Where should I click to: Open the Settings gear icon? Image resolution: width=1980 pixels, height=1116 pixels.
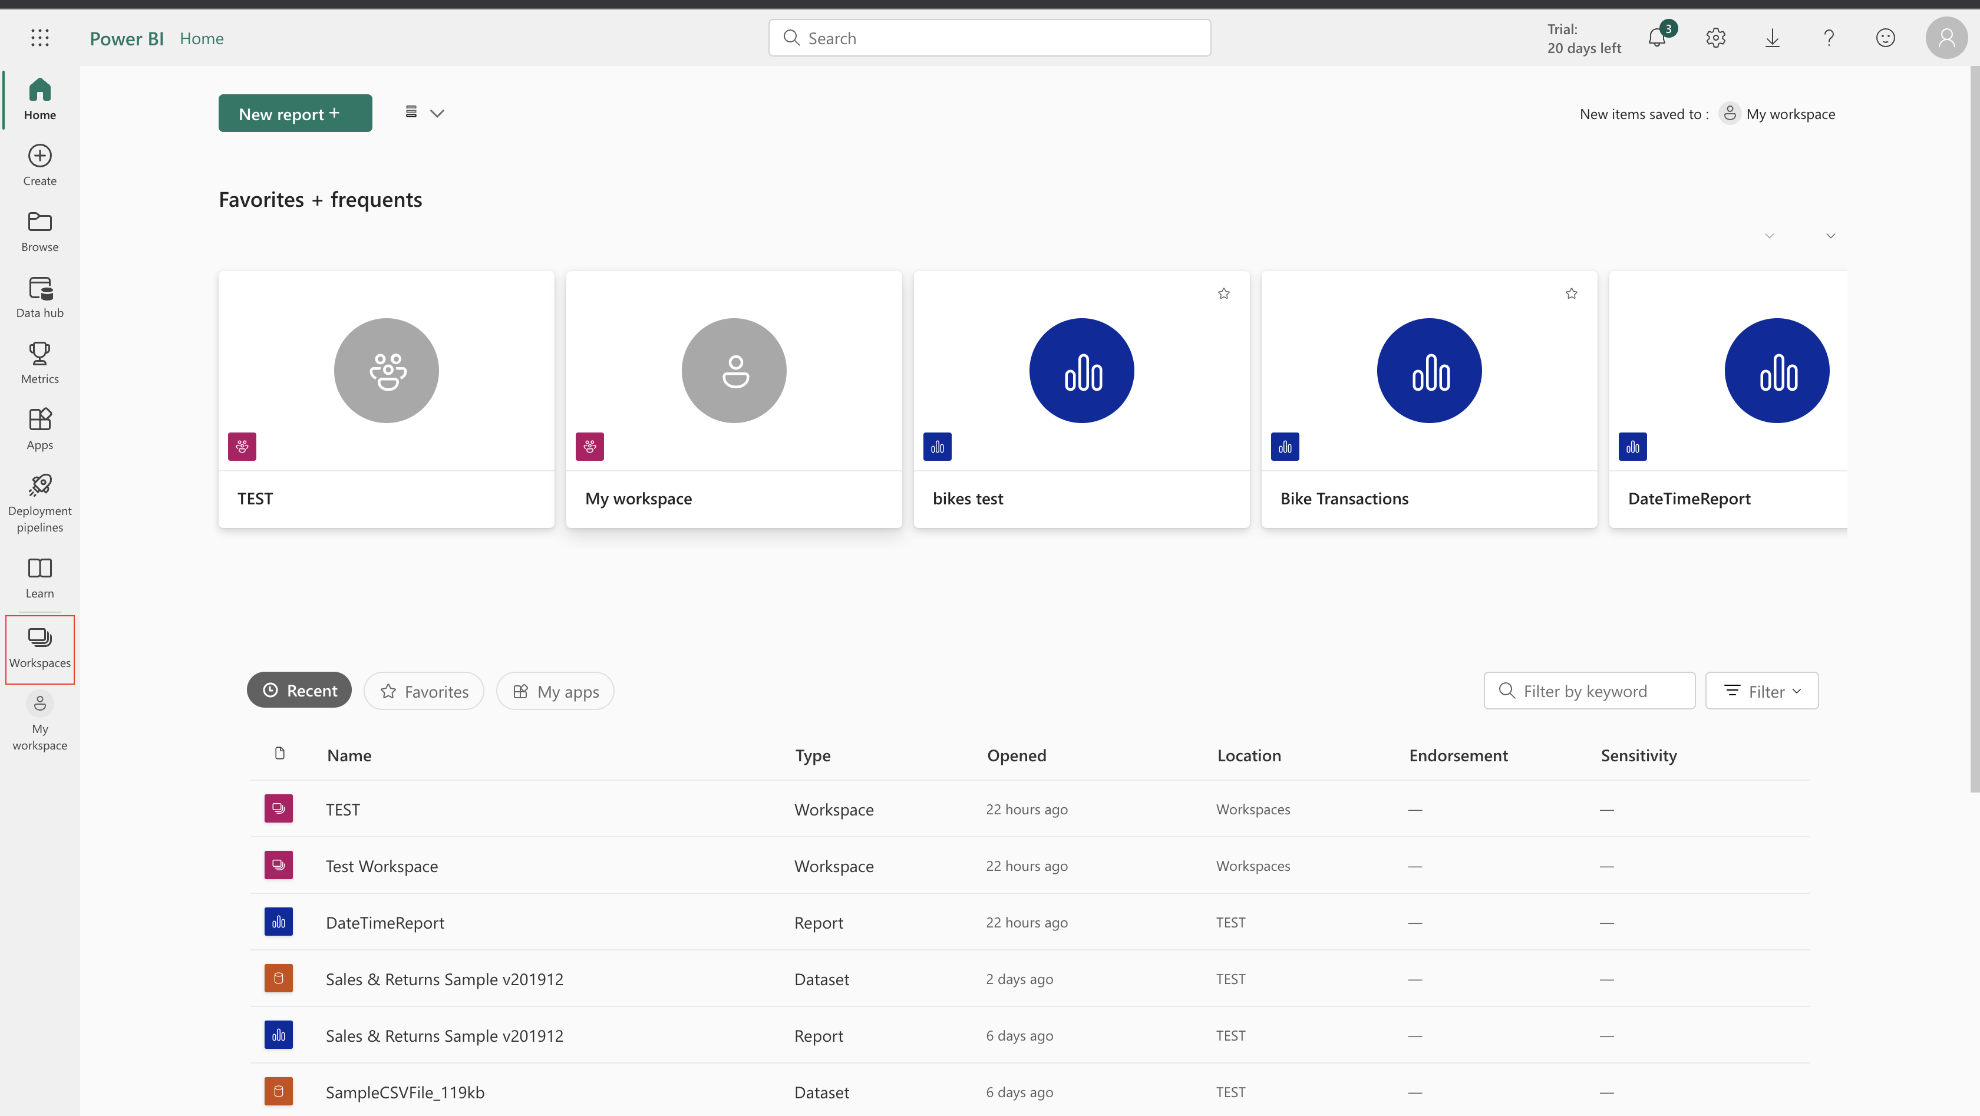1715,38
